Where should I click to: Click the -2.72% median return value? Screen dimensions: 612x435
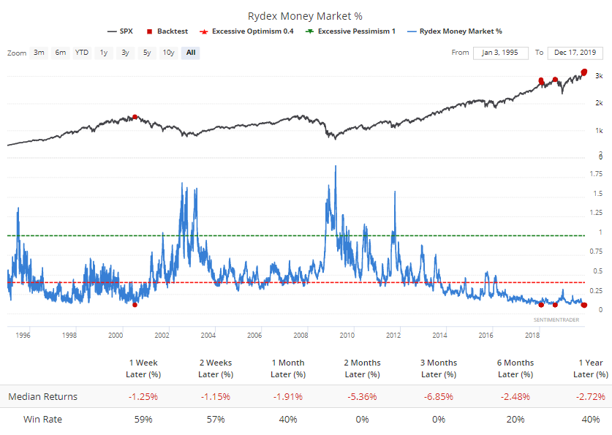pos(591,397)
